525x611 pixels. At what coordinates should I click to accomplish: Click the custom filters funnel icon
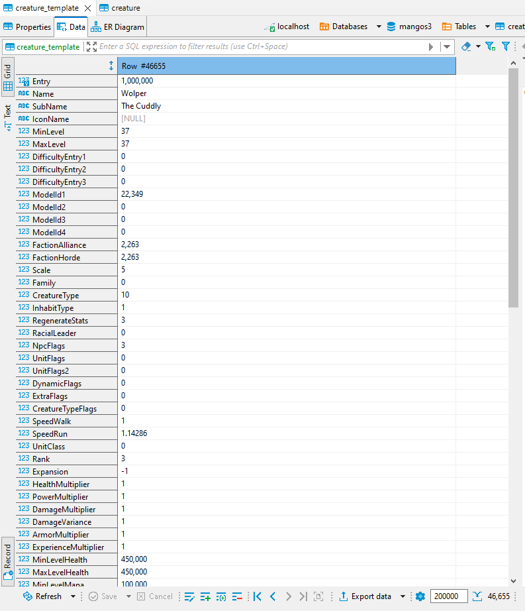click(x=506, y=47)
